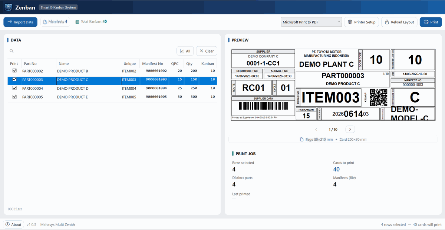
Task: Toggle print checkbox for PART000004
Action: point(14,88)
